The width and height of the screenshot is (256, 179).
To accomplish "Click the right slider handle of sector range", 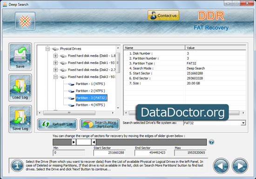I will pos(94,142).
